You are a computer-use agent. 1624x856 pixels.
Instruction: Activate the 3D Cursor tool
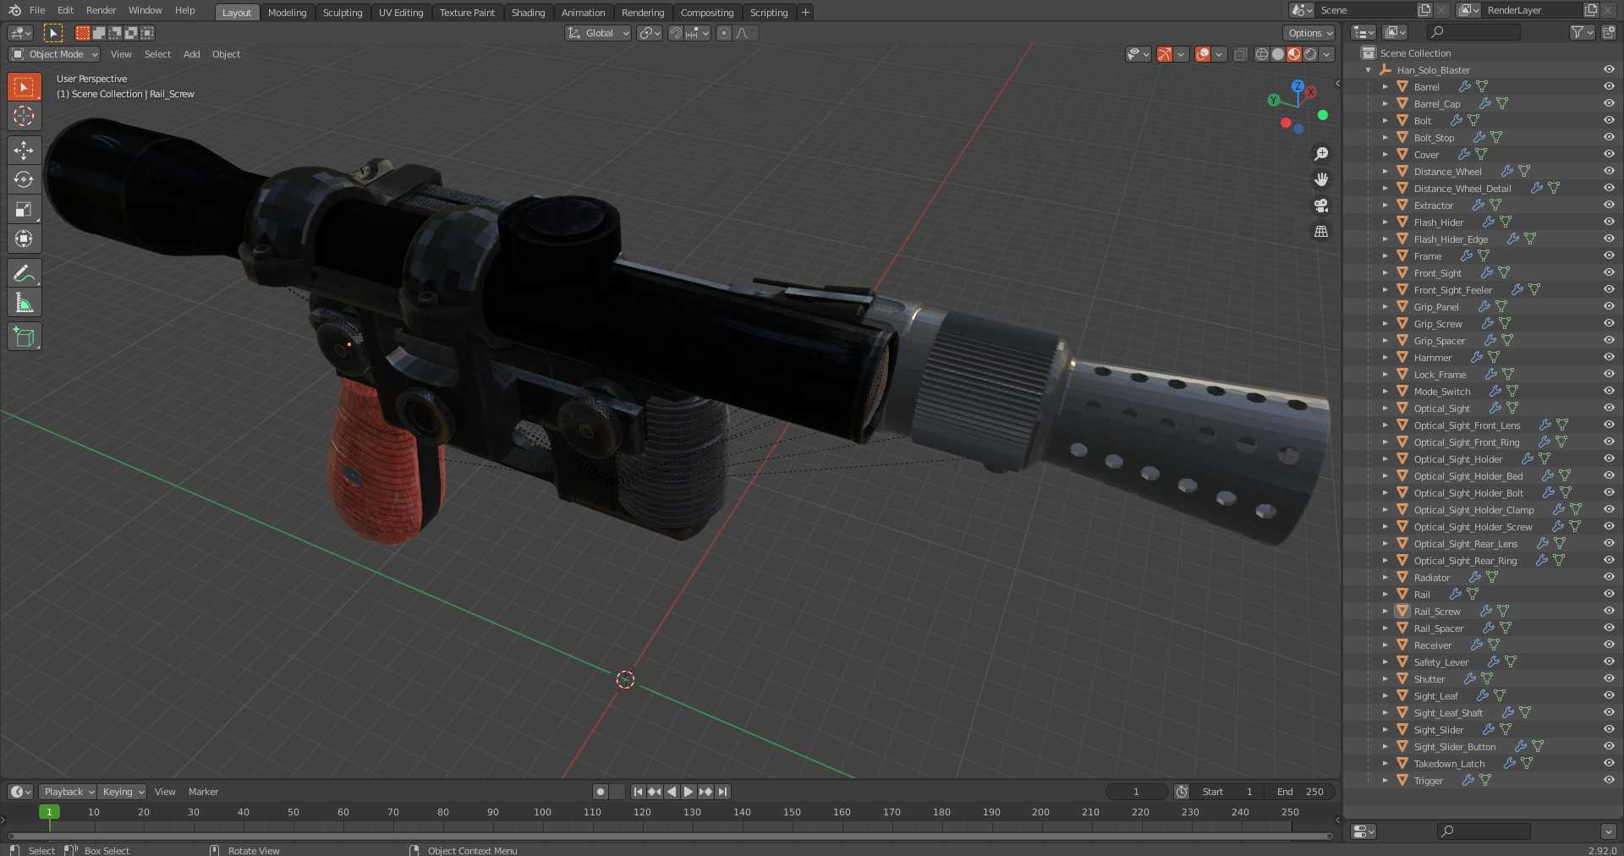coord(24,116)
